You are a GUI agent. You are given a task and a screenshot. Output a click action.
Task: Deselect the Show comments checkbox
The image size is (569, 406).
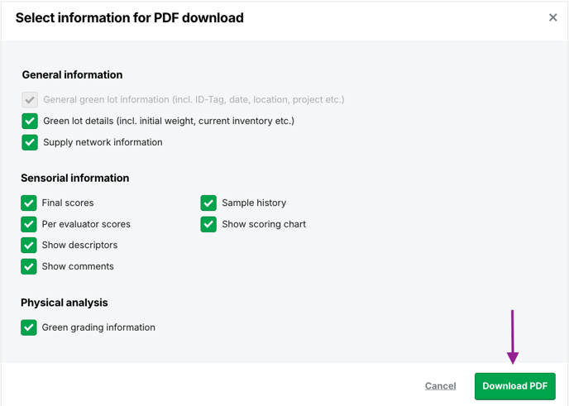29,267
